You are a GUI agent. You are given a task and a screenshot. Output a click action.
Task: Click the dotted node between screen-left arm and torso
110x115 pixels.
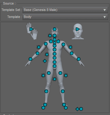(x=47, y=54)
